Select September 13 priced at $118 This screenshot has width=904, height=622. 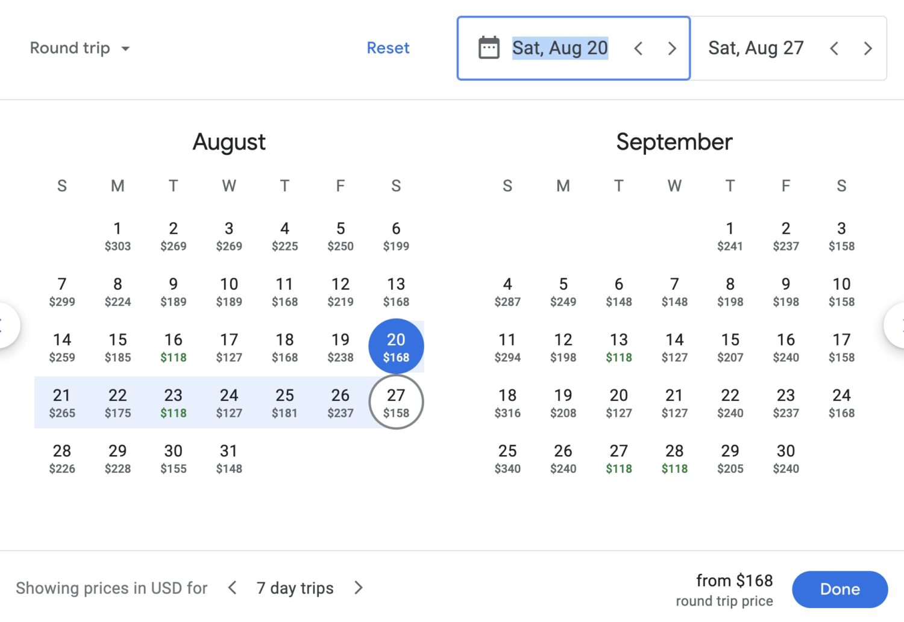coord(618,346)
